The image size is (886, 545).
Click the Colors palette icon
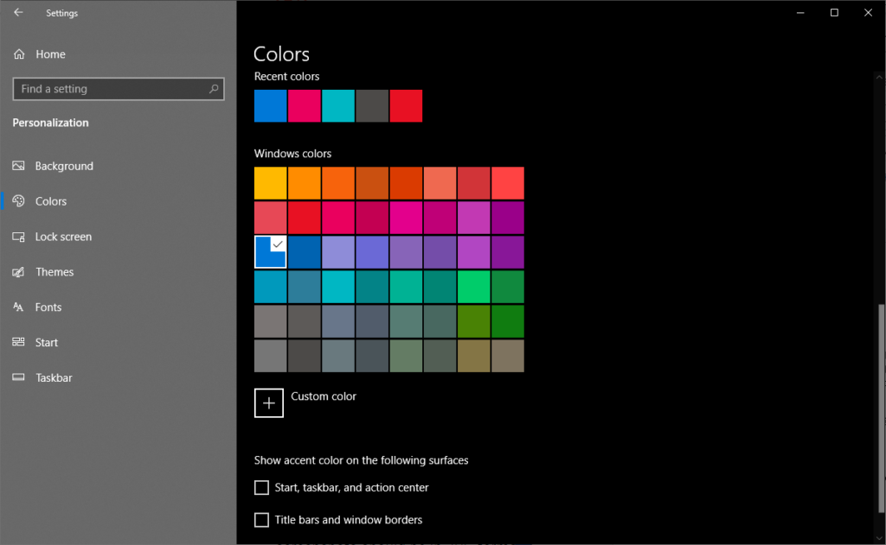pos(19,201)
